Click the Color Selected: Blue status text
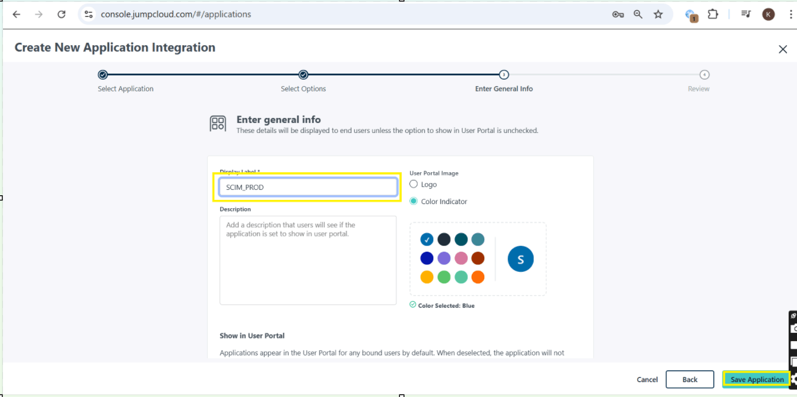The height and width of the screenshot is (397, 797). tap(446, 306)
